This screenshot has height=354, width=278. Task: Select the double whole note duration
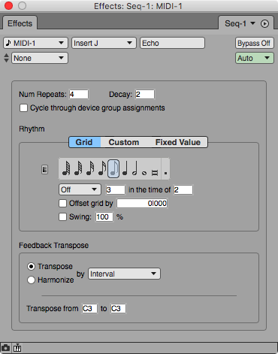click(x=155, y=173)
